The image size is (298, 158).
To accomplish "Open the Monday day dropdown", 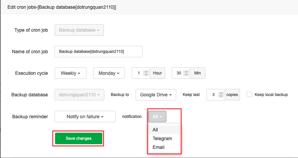I will coord(109,73).
